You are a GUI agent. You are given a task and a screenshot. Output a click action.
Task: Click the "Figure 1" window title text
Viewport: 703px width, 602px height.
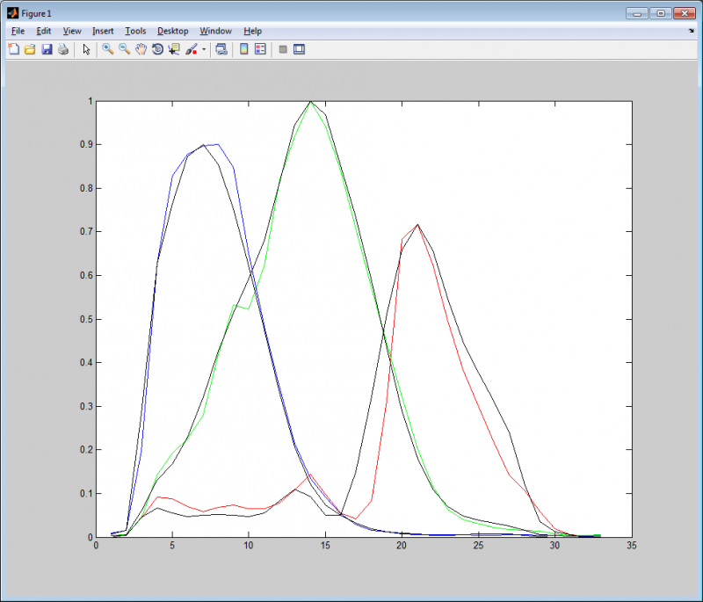[36, 13]
